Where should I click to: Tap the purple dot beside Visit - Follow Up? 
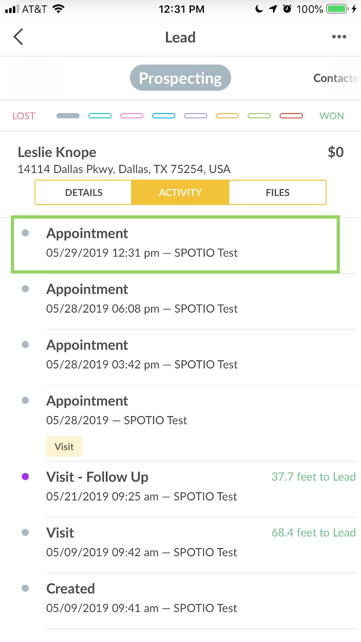pos(25,477)
